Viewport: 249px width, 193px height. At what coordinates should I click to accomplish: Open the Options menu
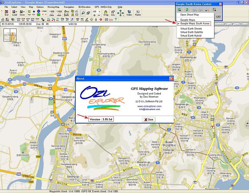point(40,7)
